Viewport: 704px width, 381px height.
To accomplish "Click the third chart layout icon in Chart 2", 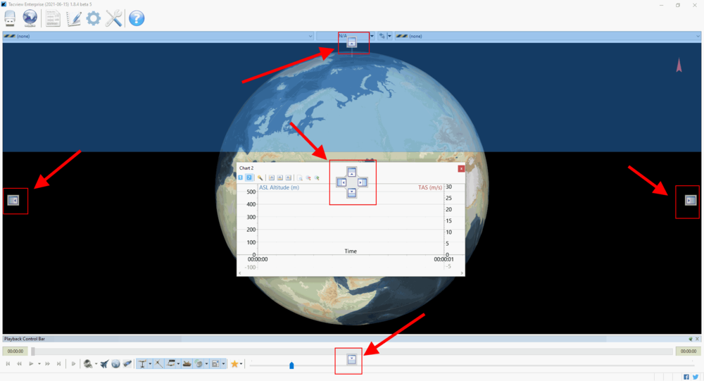I will [x=288, y=178].
